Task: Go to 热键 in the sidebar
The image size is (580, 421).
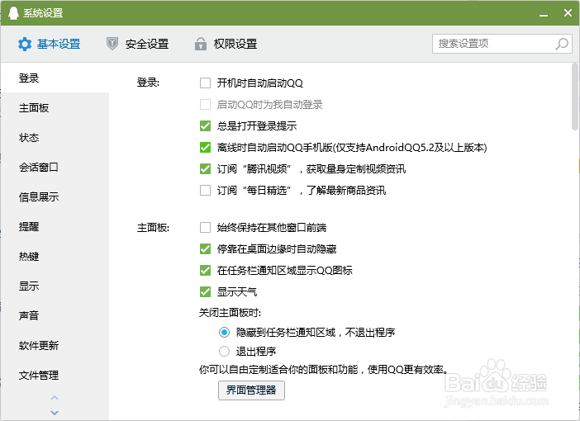Action: tap(55, 256)
